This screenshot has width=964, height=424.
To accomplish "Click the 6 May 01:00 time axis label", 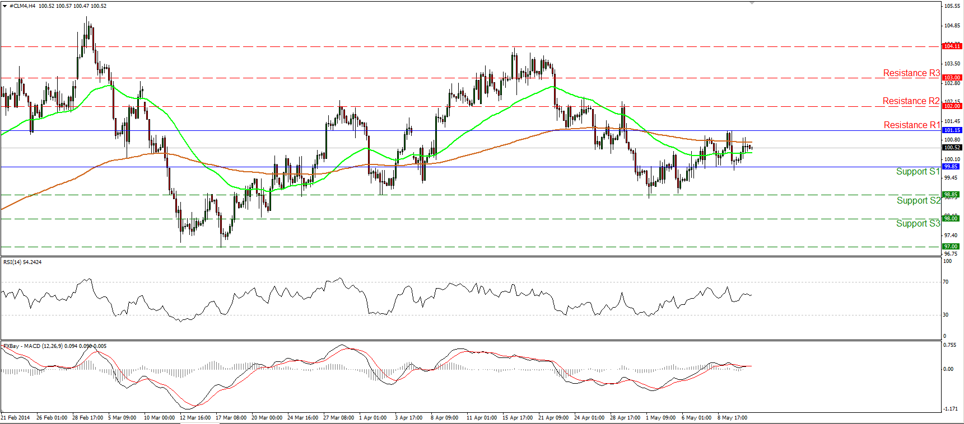I will pos(696,418).
